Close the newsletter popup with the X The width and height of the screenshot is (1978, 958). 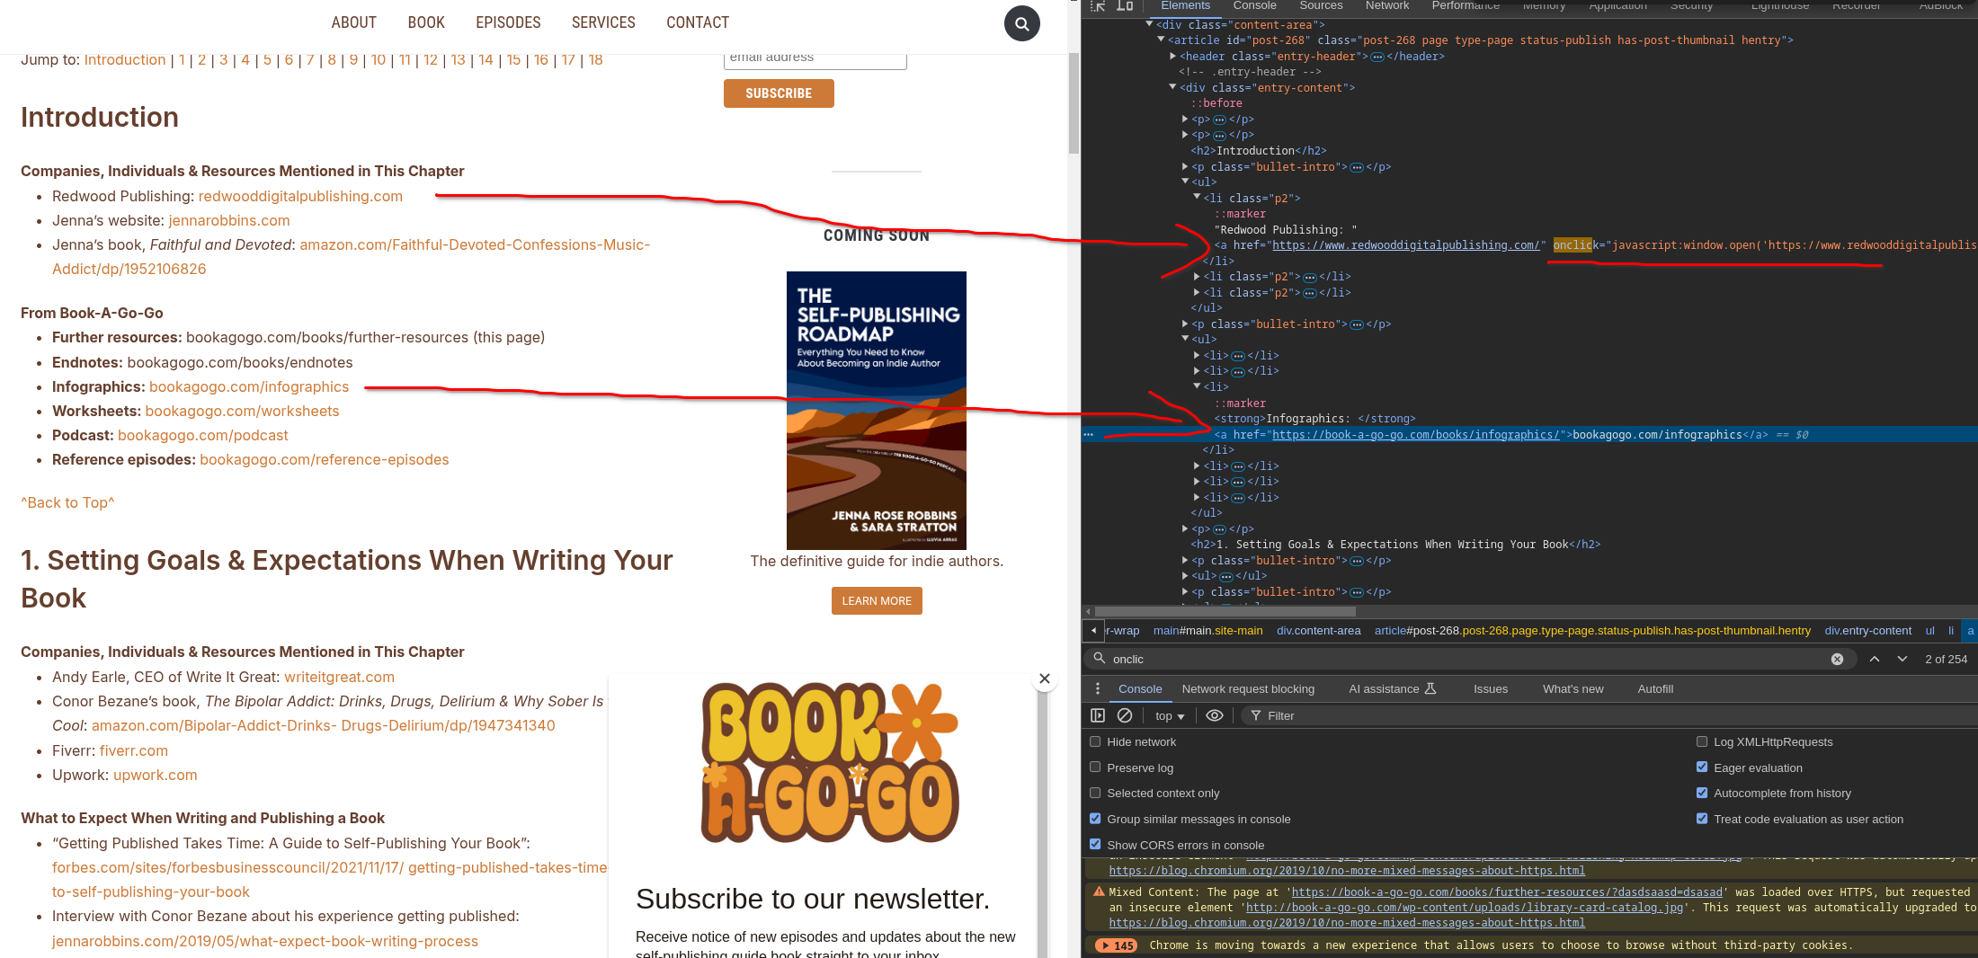(1045, 679)
